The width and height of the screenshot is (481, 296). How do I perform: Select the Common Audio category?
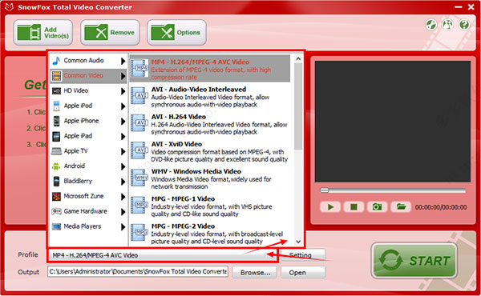(x=88, y=61)
